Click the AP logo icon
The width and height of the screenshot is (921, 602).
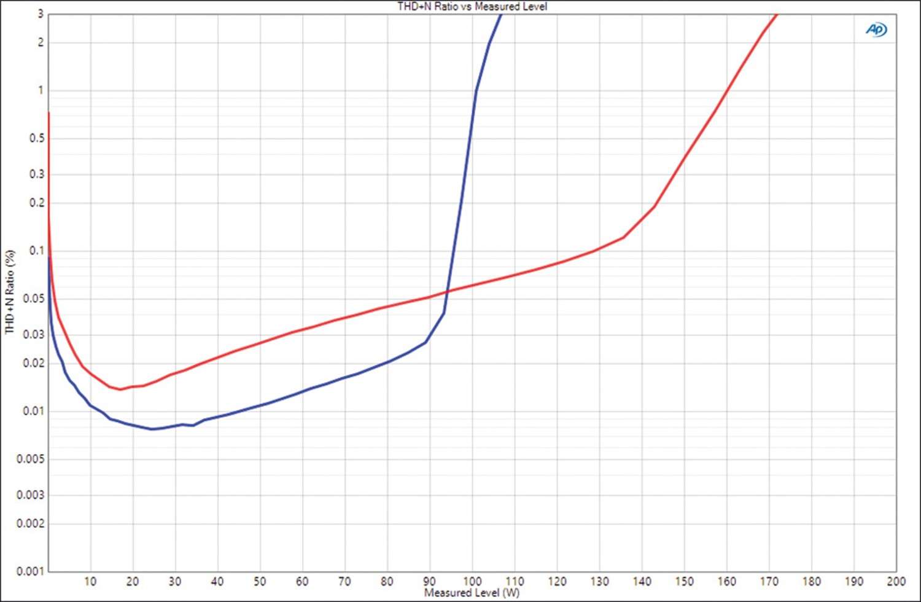876,29
